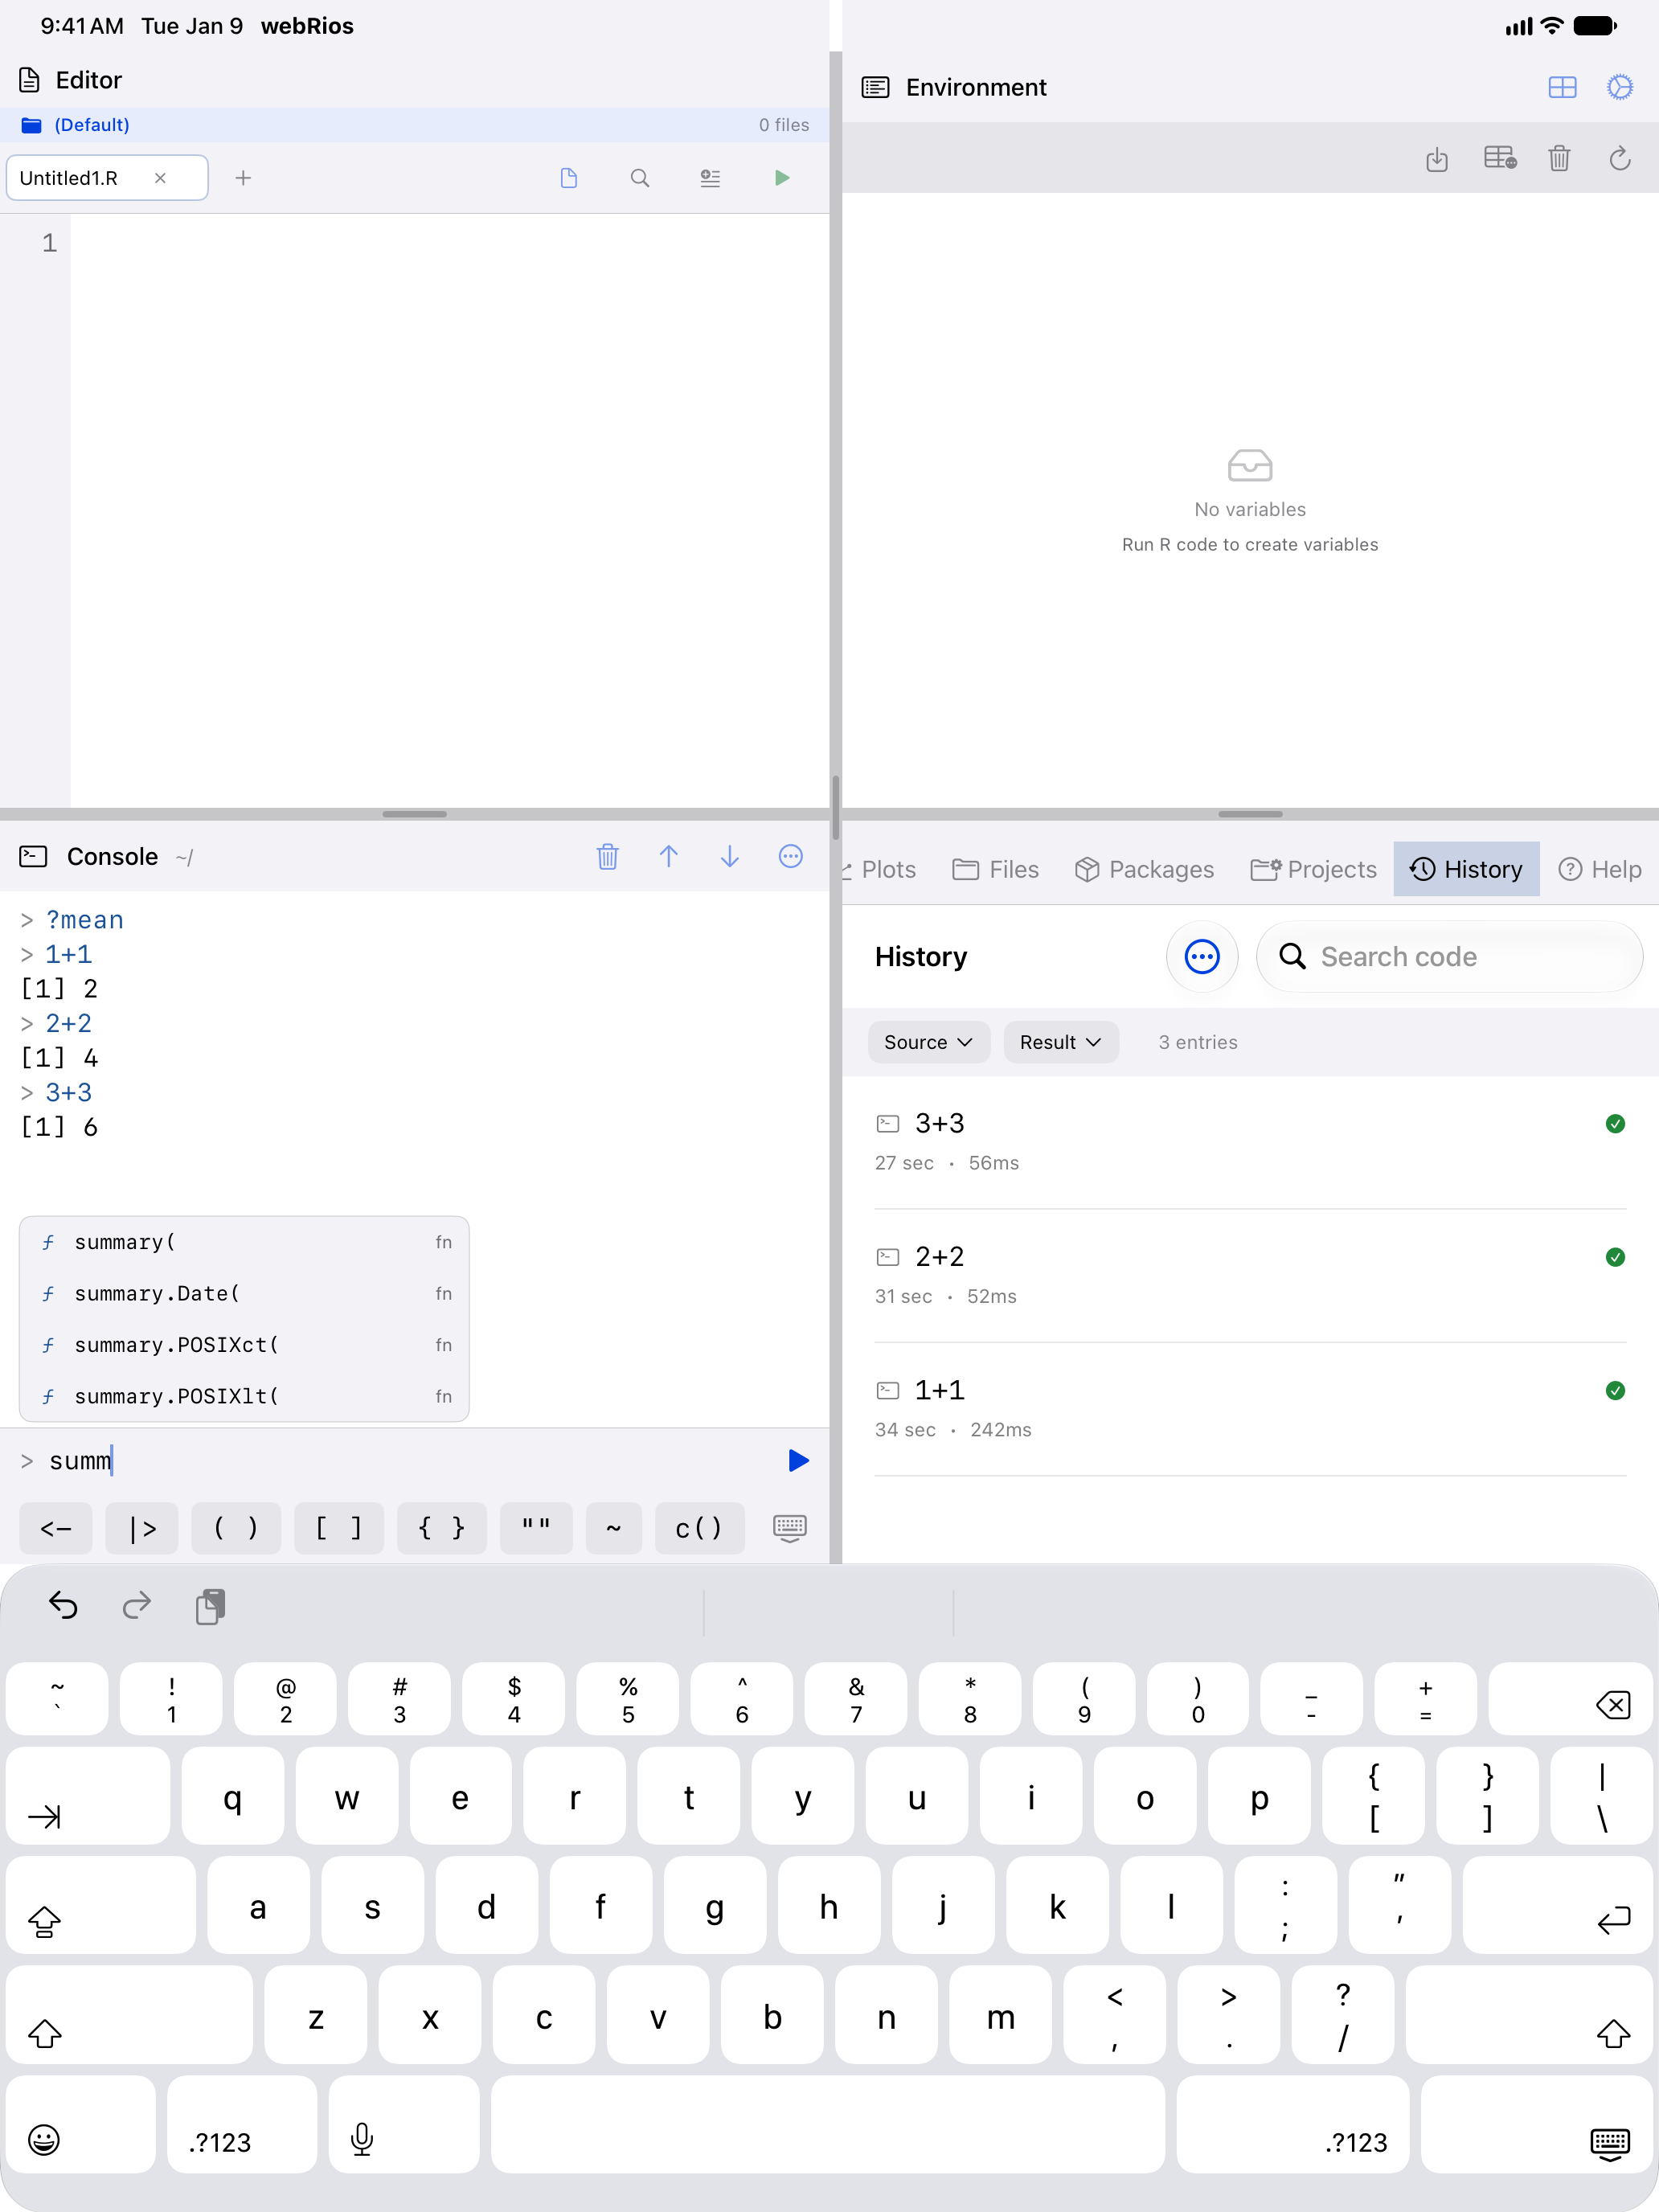
Task: Delete all environment variables trash icon
Action: (1559, 158)
